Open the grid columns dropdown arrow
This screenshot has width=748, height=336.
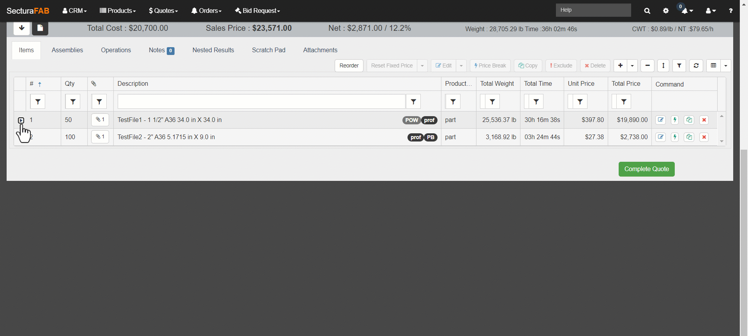tap(725, 65)
